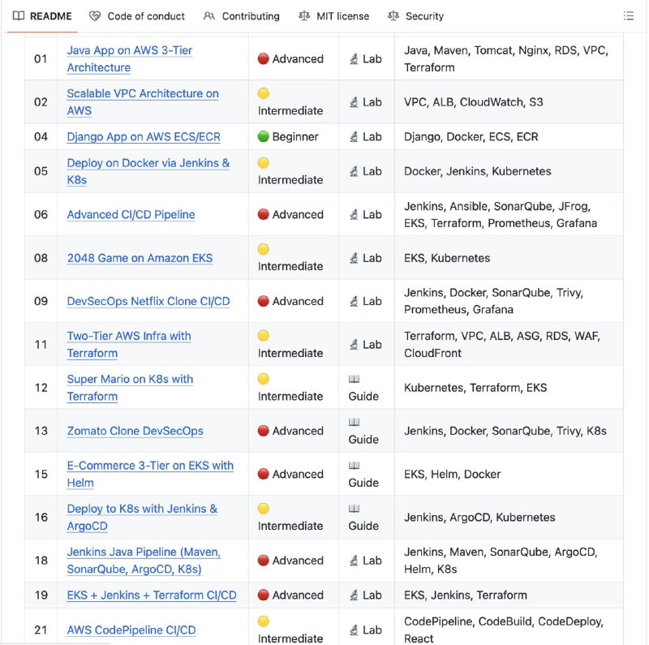Click yellow dot in Deploy on Docker row
Image resolution: width=649 pixels, height=645 pixels.
click(x=263, y=163)
